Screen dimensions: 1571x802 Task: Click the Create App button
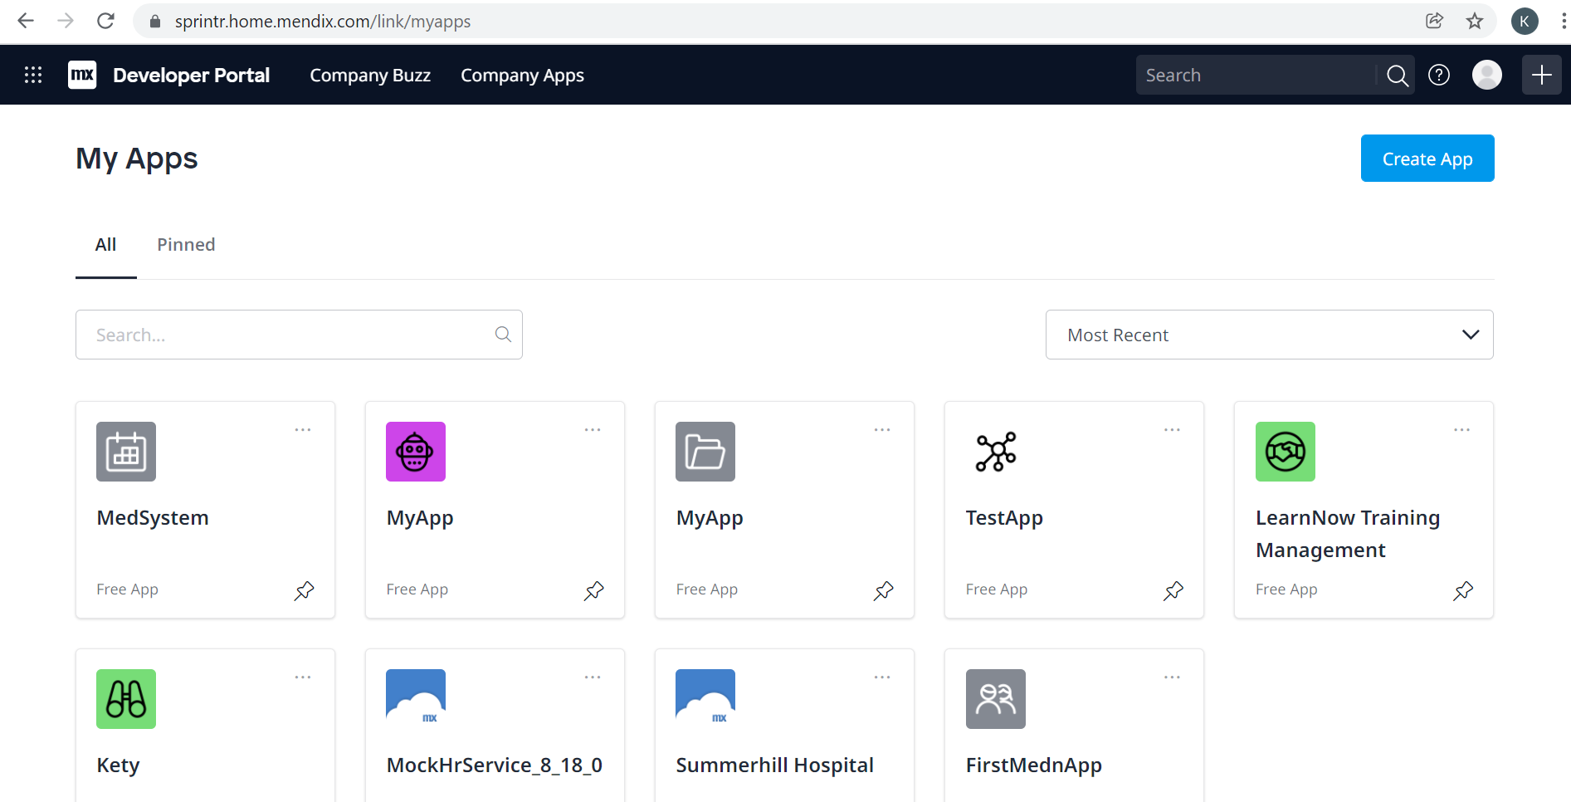coord(1427,158)
